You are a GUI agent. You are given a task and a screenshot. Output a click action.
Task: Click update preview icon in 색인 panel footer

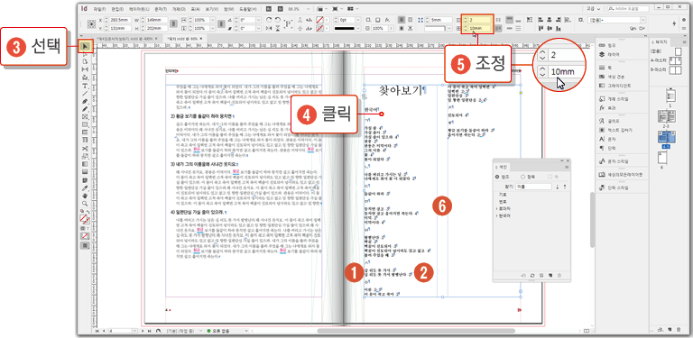click(532, 275)
